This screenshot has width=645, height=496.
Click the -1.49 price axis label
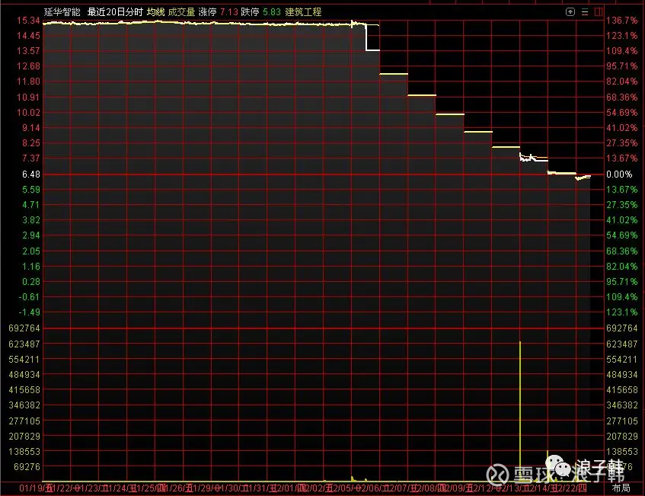[30, 312]
